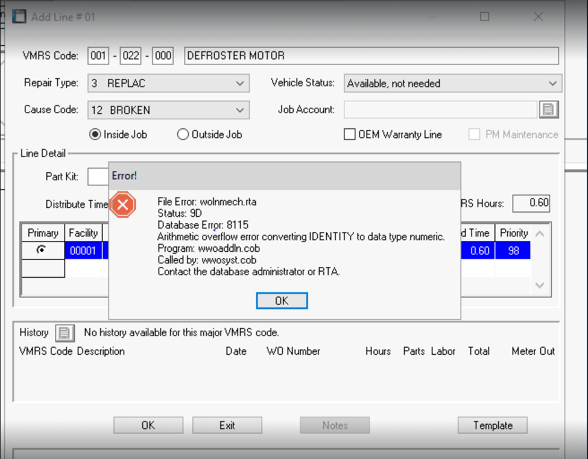Click the Job Account lookup icon
The image size is (588, 459).
[x=548, y=110]
